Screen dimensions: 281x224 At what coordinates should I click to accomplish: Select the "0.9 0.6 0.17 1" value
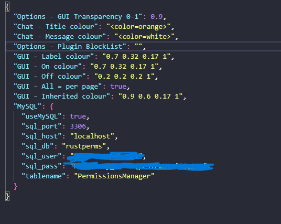coord(150,97)
